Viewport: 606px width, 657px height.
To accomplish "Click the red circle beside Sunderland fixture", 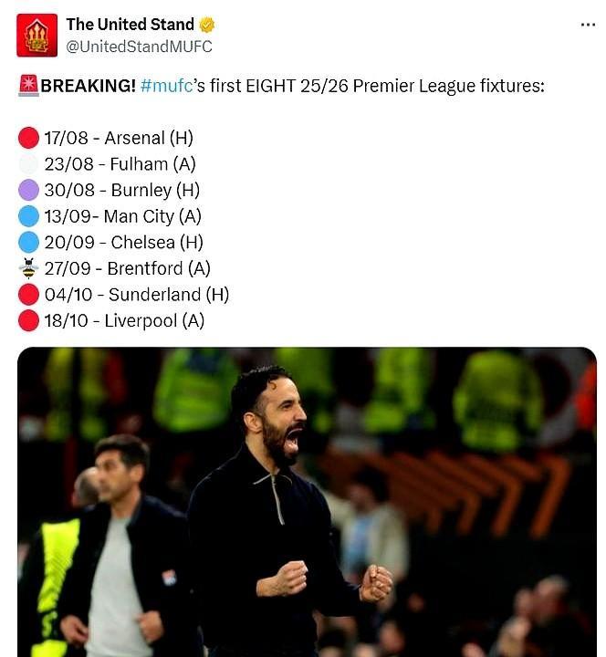I will pos(28,295).
